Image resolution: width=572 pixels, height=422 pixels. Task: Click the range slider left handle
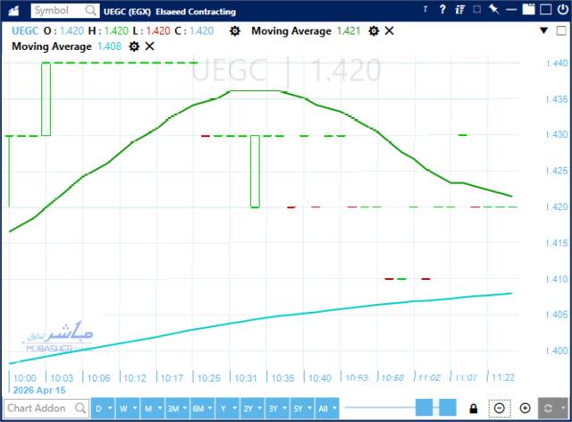pyautogui.click(x=424, y=408)
